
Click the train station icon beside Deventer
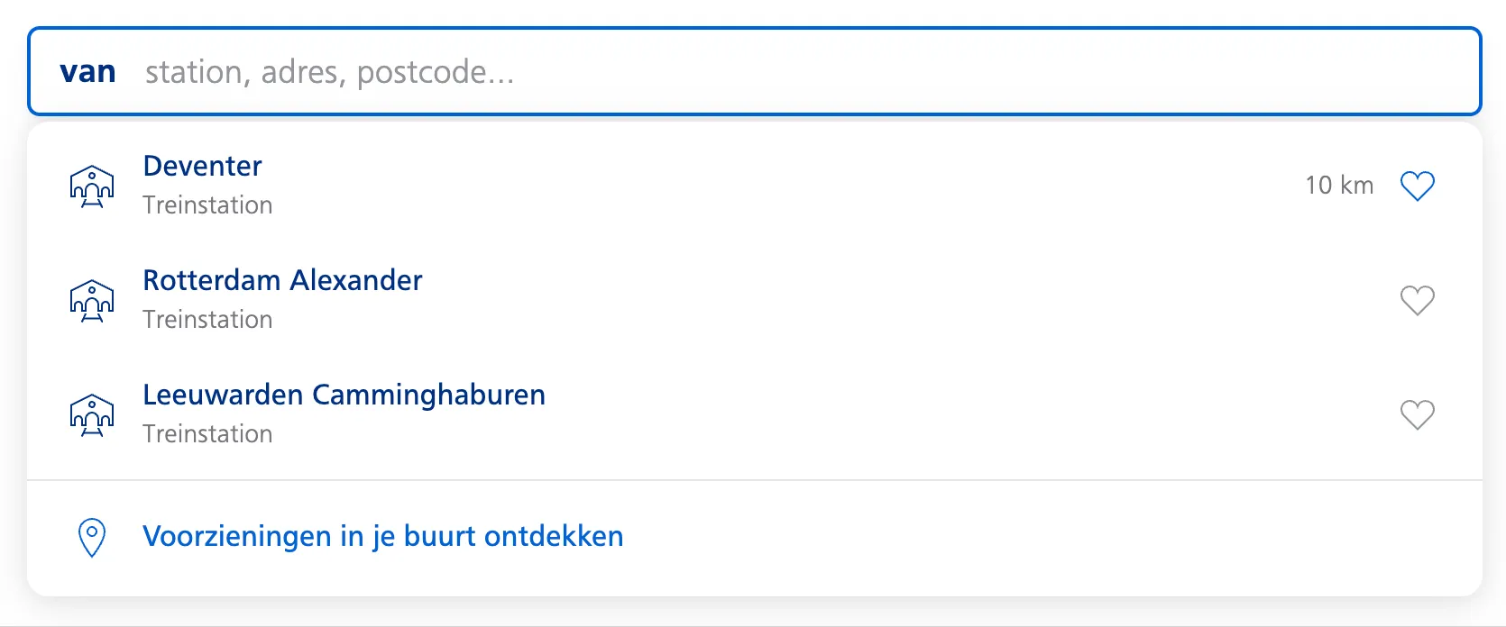point(92,186)
